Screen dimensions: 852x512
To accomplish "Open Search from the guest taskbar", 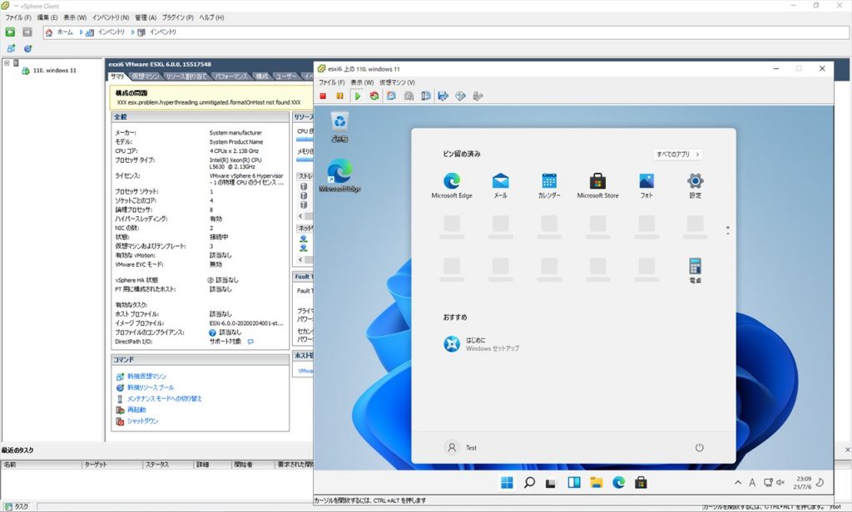I will click(x=529, y=483).
